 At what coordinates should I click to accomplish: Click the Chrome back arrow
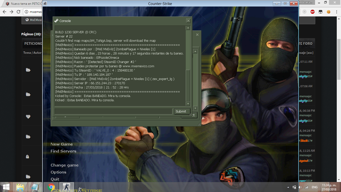tap(4, 12)
